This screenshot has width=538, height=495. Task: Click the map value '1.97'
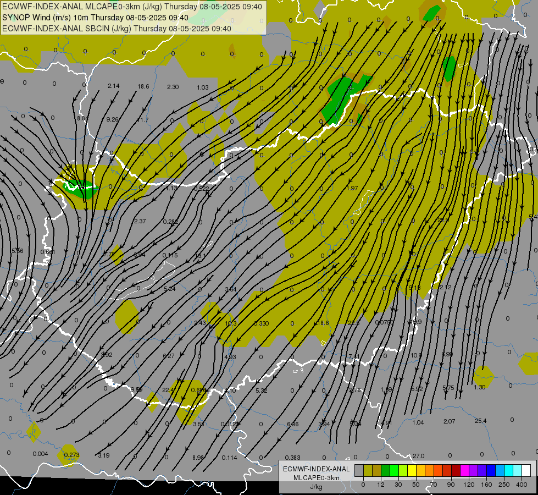tap(352, 188)
